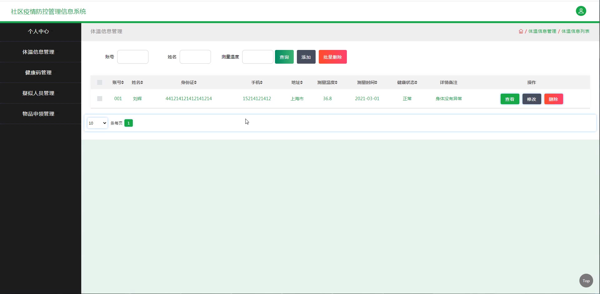Click the home breadcrumb icon
The width and height of the screenshot is (600, 294).
click(x=521, y=31)
